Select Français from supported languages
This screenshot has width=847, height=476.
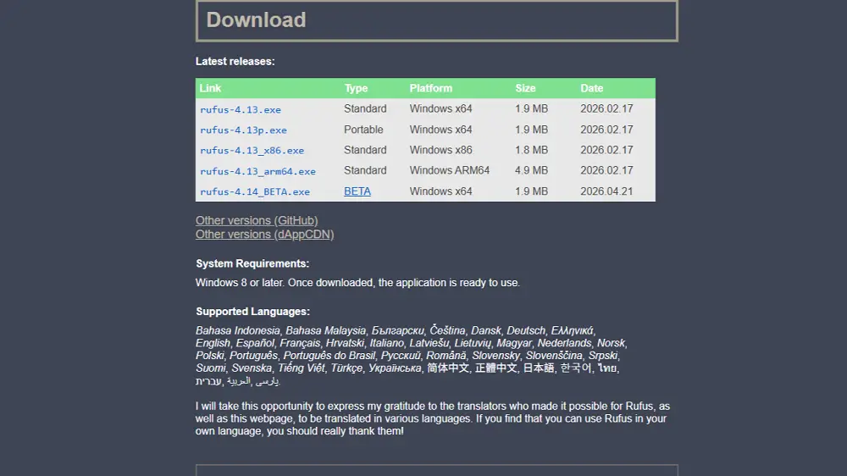(x=301, y=343)
